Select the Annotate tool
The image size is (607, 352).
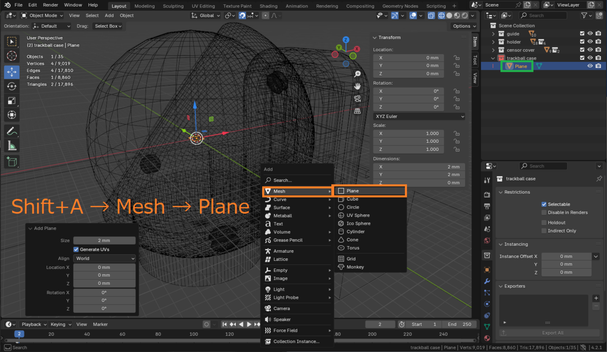click(12, 131)
